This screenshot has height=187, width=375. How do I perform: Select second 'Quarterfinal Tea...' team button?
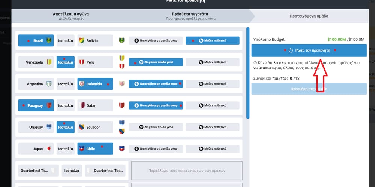coord(105,171)
